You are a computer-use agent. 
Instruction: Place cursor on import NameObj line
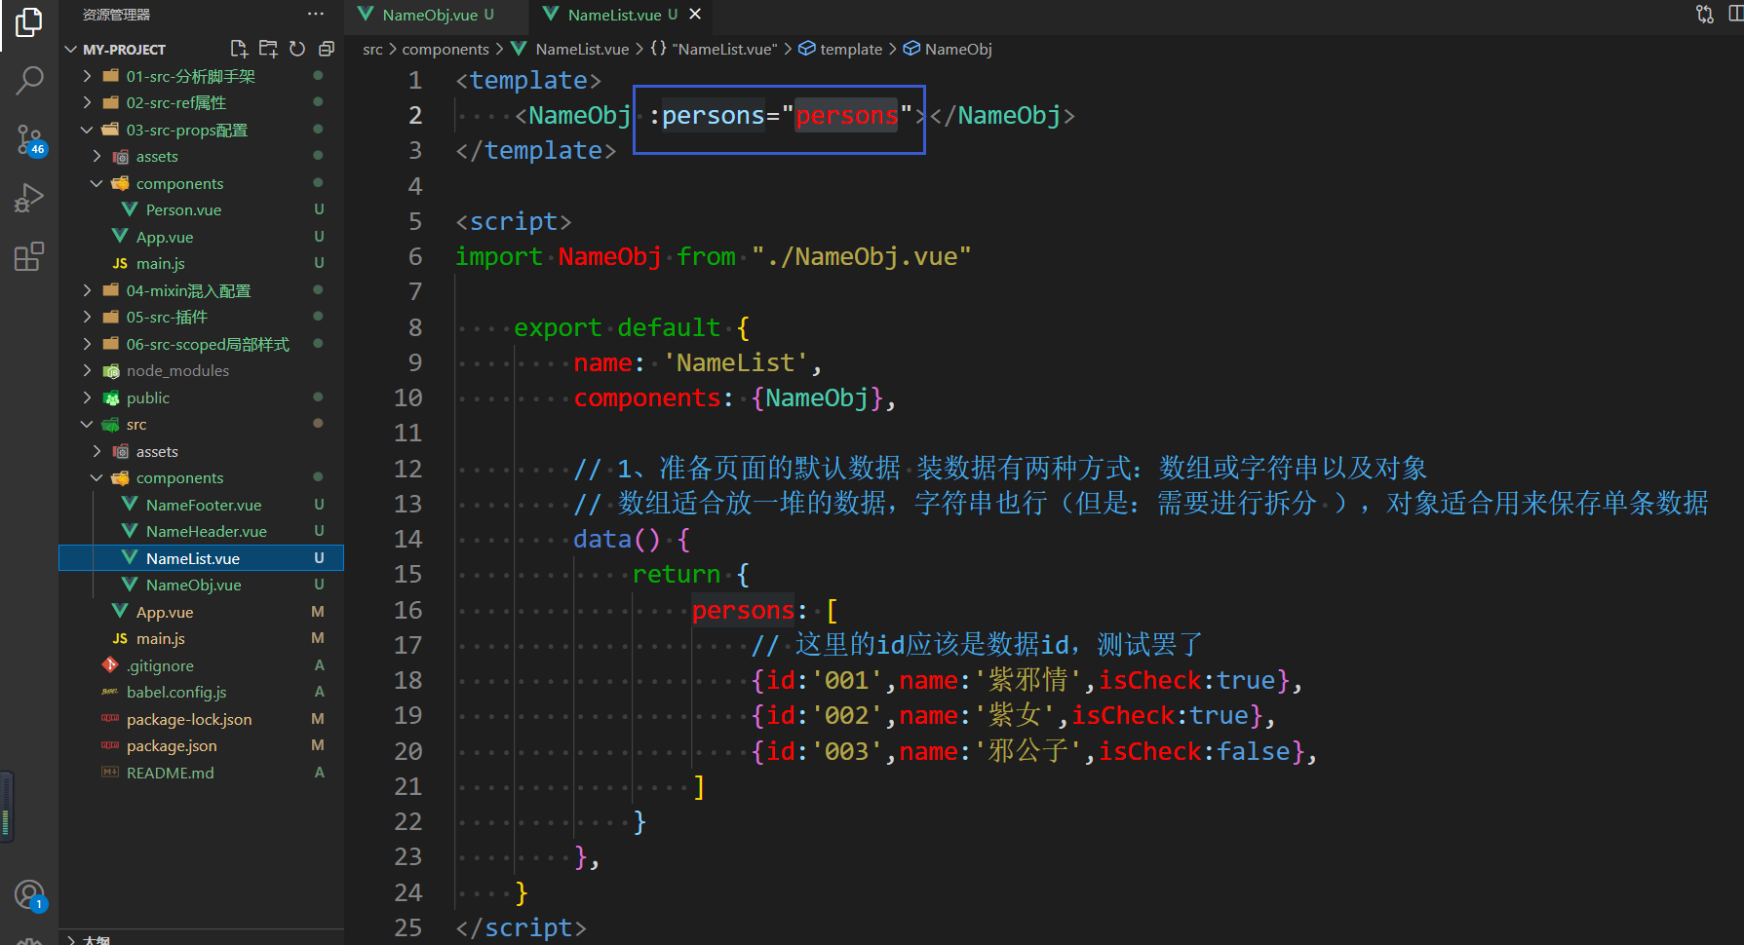click(x=713, y=256)
